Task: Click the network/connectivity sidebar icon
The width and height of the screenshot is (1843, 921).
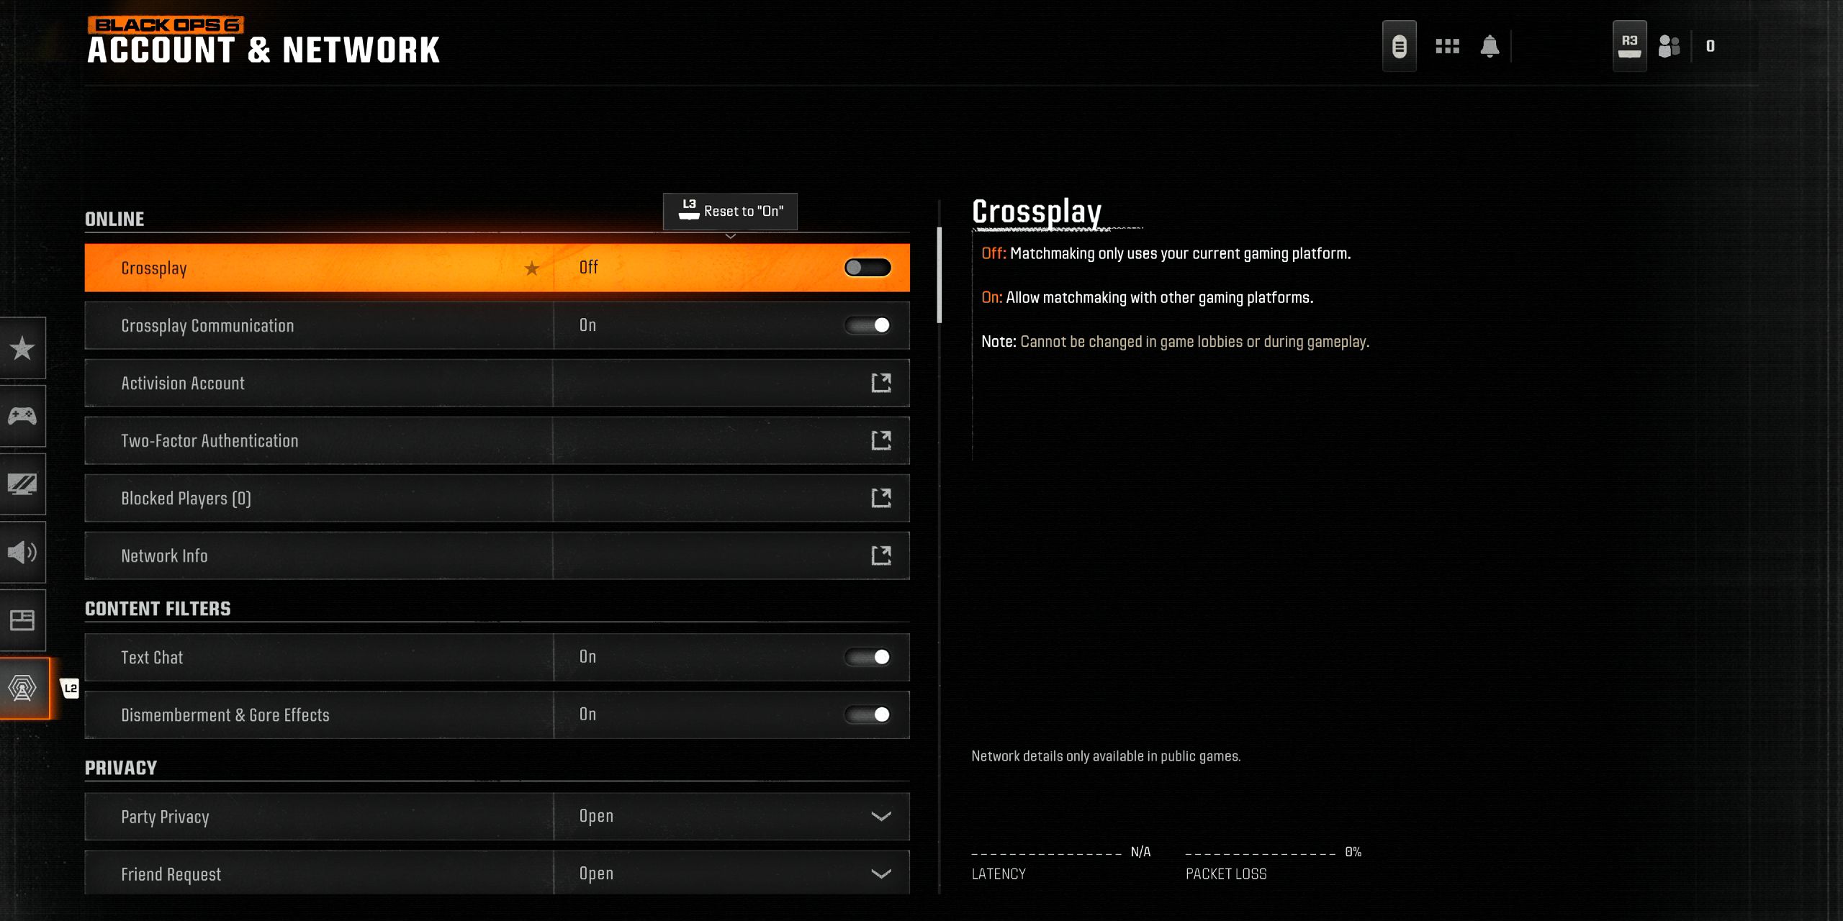Action: (22, 687)
